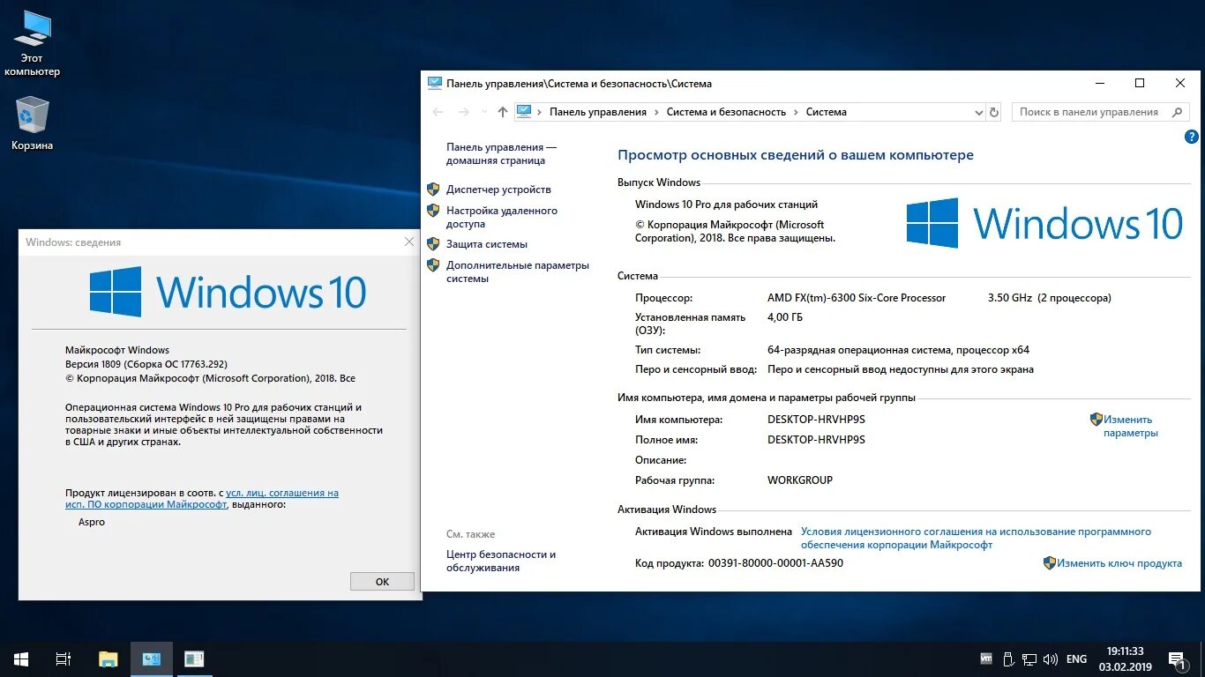The width and height of the screenshot is (1205, 677).
Task: Go up one level with the Up arrow
Action: pos(503,112)
